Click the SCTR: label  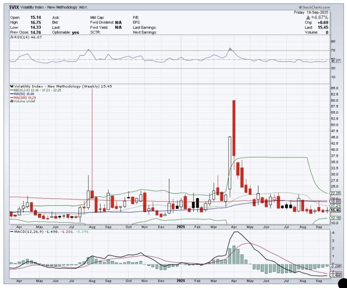[95, 32]
